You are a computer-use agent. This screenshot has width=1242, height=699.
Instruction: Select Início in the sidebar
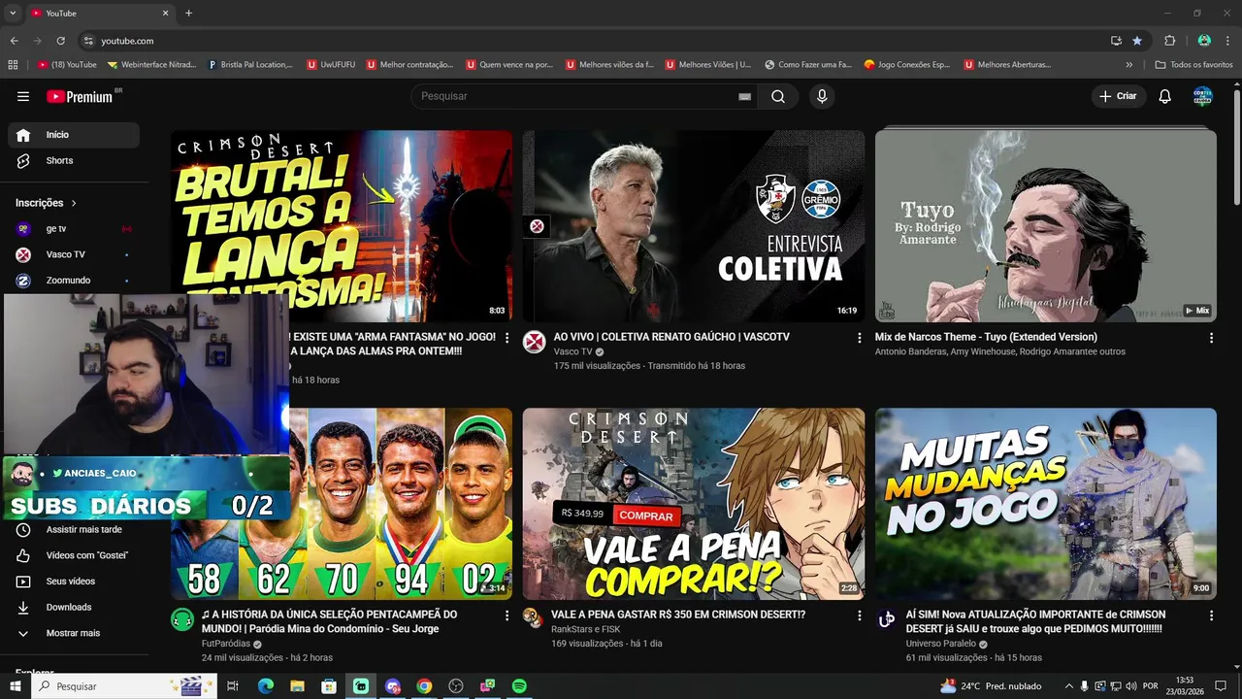point(74,135)
